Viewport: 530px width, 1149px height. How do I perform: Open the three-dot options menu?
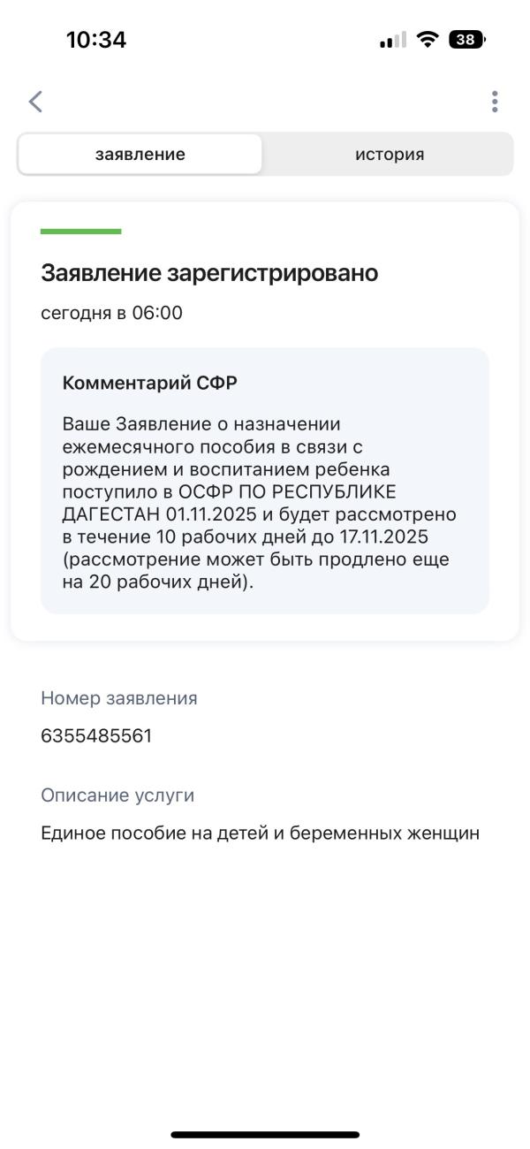(496, 101)
